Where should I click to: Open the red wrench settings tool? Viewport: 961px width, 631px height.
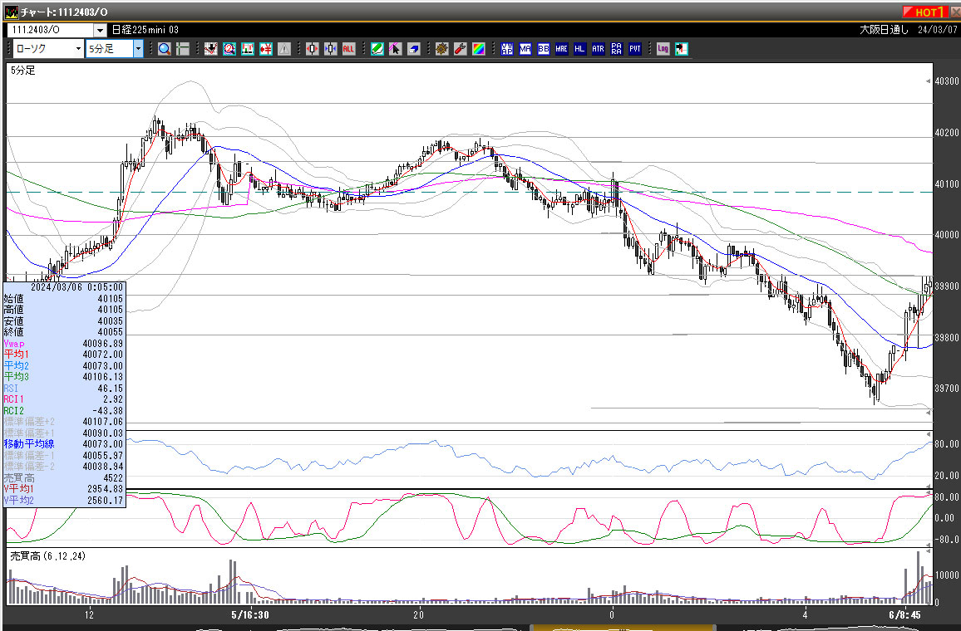(x=460, y=49)
